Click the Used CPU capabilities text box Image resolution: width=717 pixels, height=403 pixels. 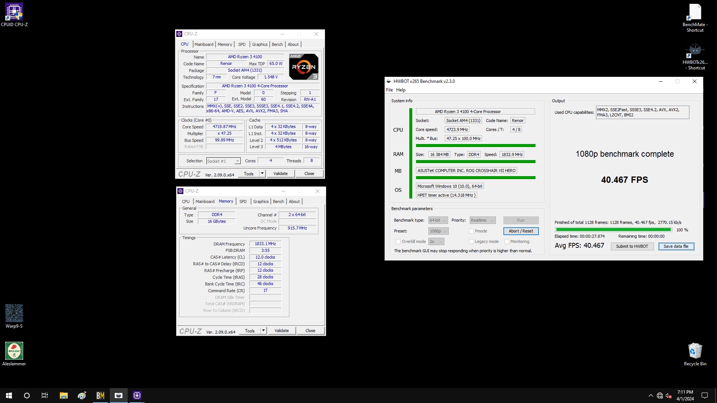tap(642, 112)
